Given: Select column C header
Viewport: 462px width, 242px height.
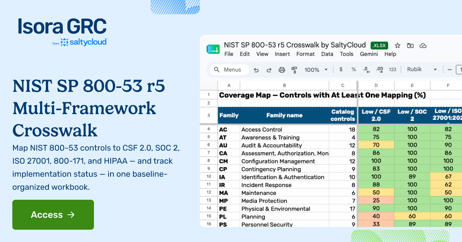Looking at the screenshot, I should pyautogui.click(x=343, y=85).
